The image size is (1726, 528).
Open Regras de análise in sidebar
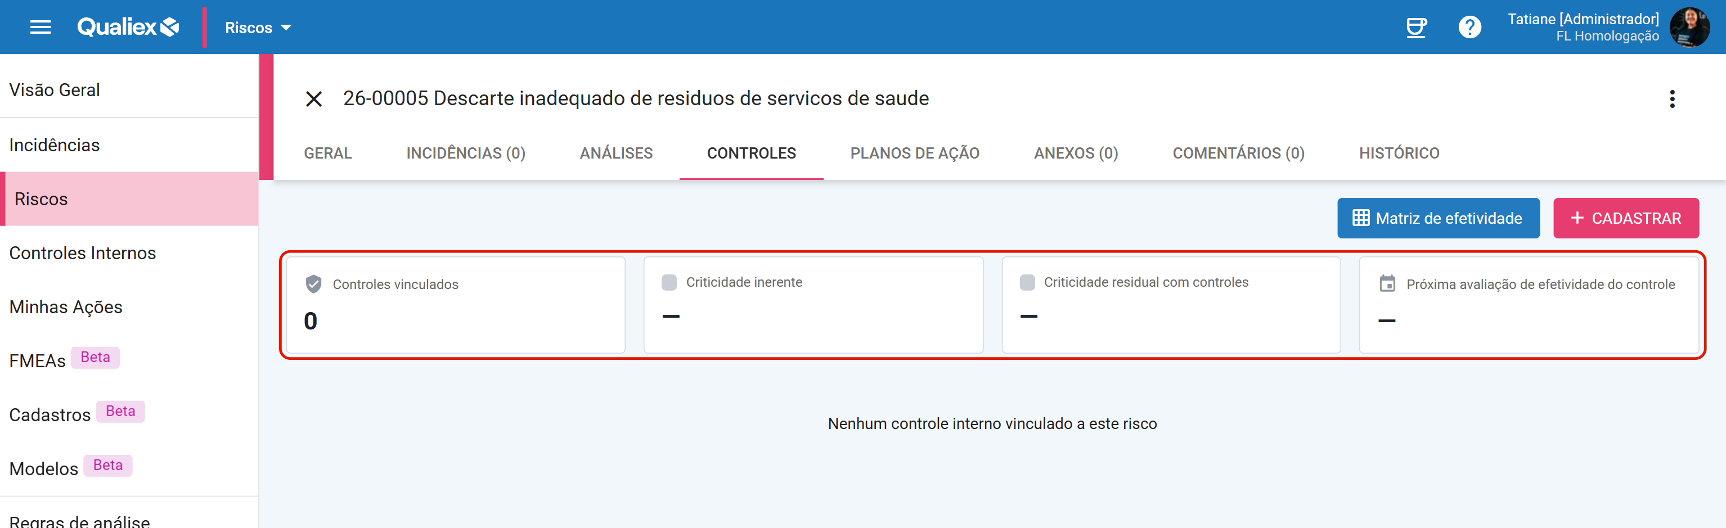point(129,521)
